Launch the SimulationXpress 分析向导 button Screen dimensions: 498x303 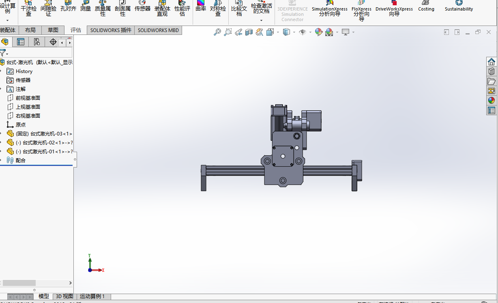329,9
